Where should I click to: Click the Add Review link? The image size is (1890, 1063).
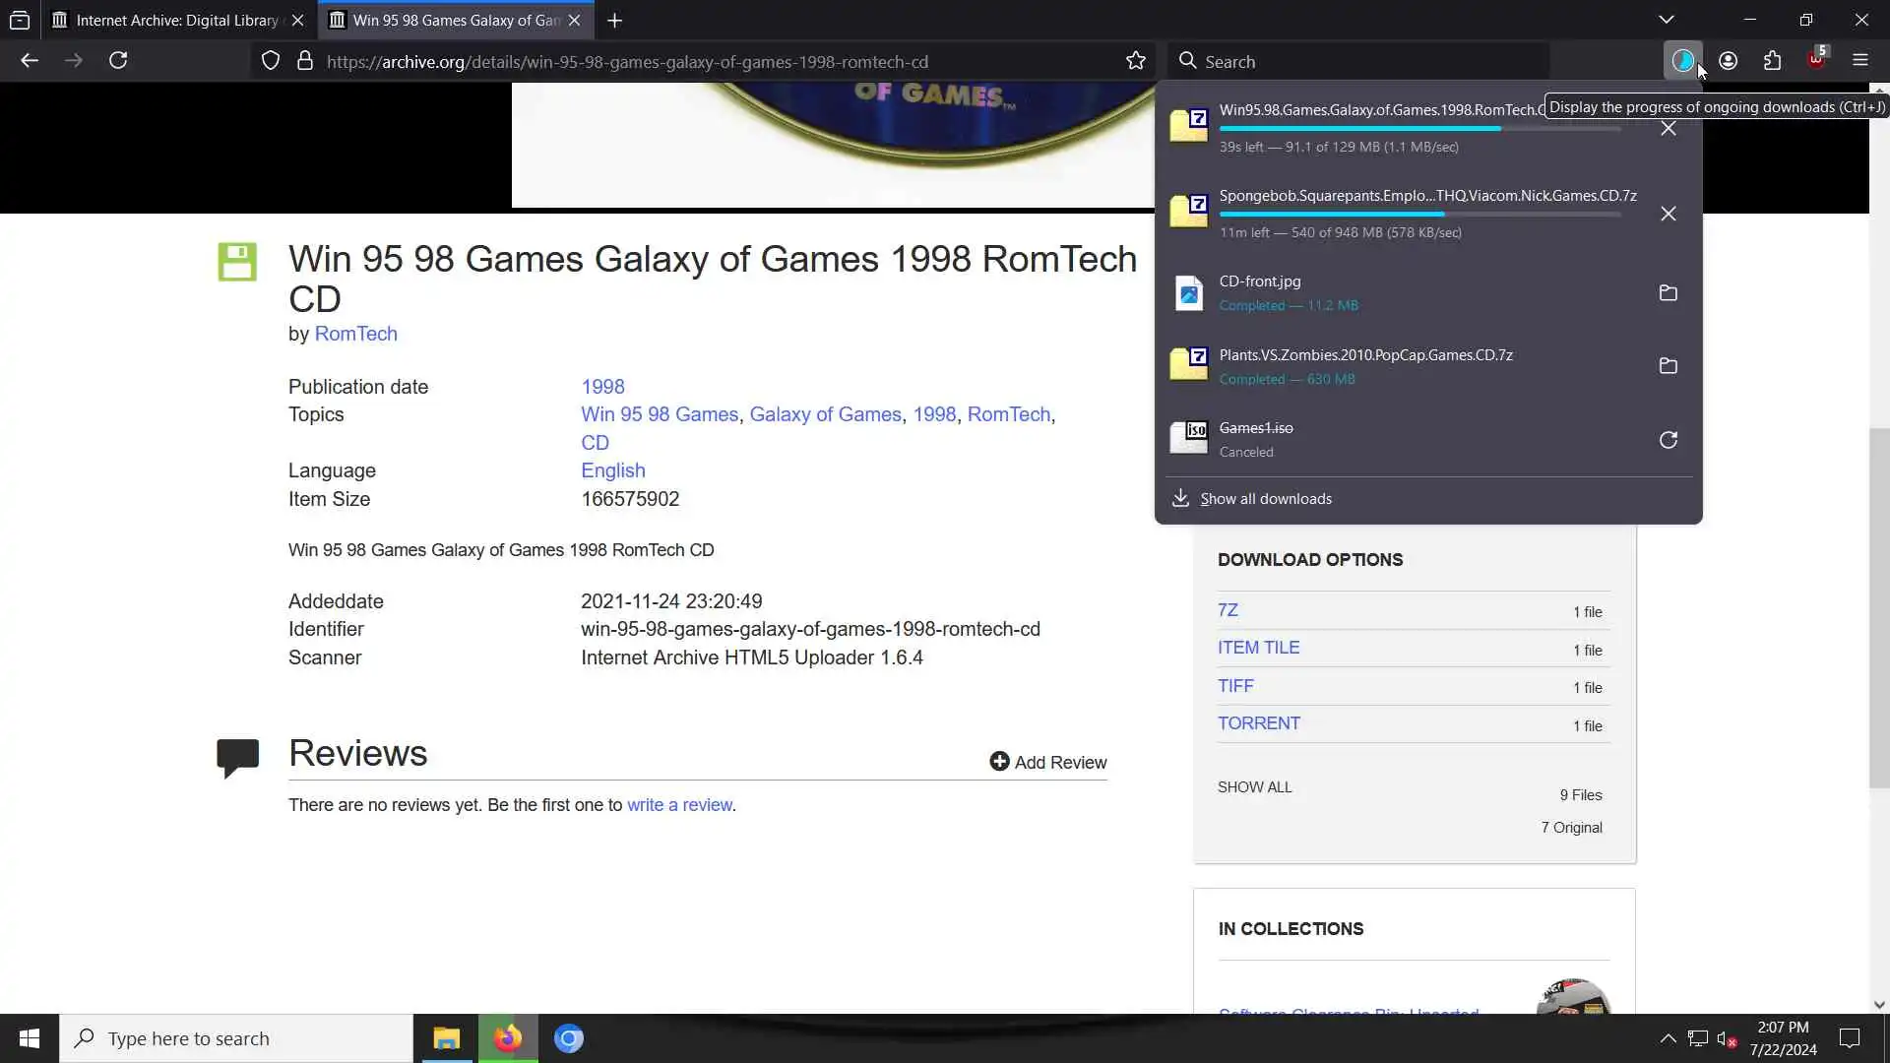(1048, 763)
